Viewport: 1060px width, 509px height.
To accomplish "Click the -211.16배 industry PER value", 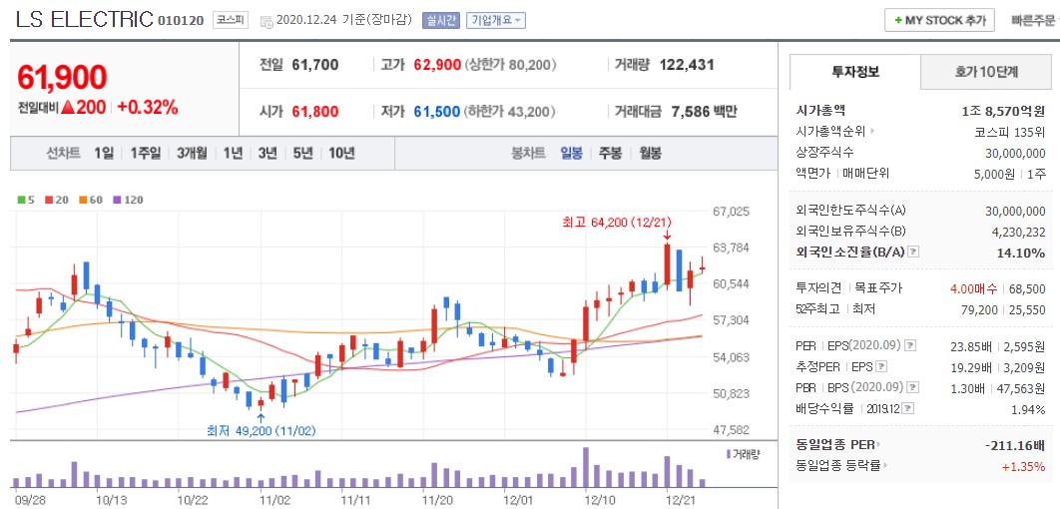I will pos(1015,445).
